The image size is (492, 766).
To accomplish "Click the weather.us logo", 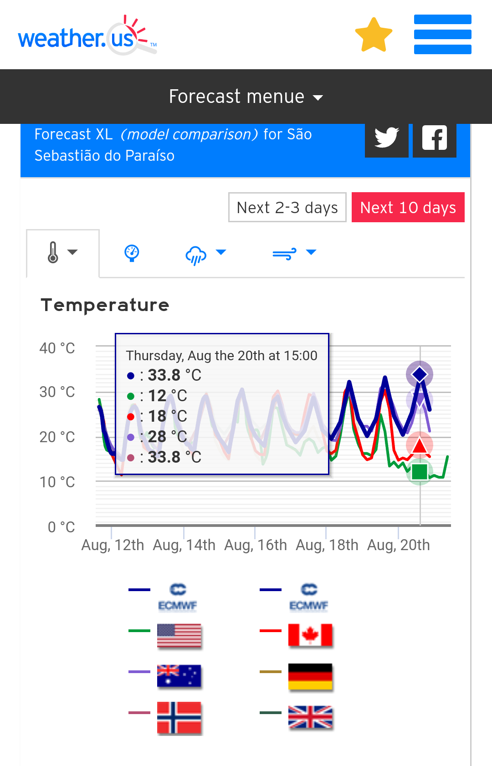I will coord(87,36).
